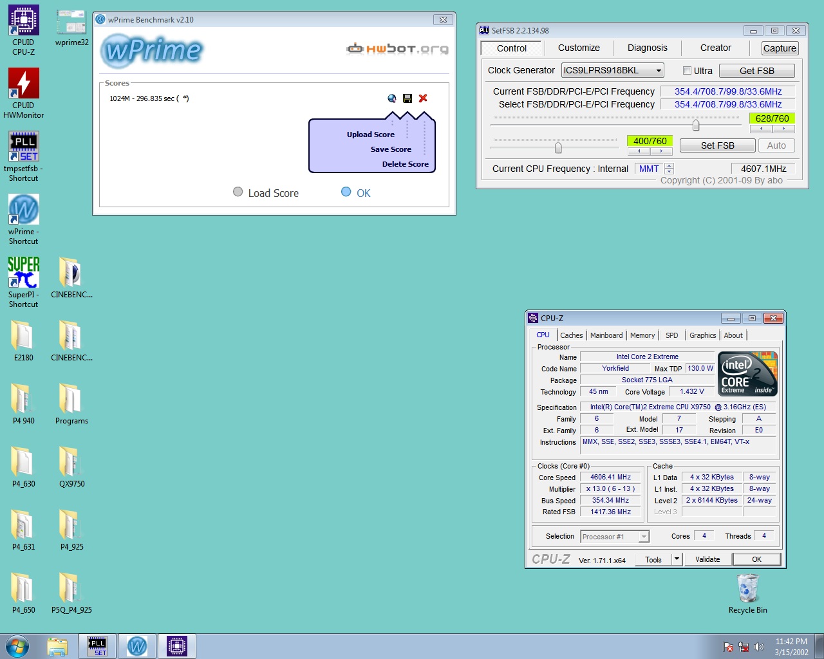Select the Programs folder
Viewport: 824px width, 659px height.
[x=71, y=404]
